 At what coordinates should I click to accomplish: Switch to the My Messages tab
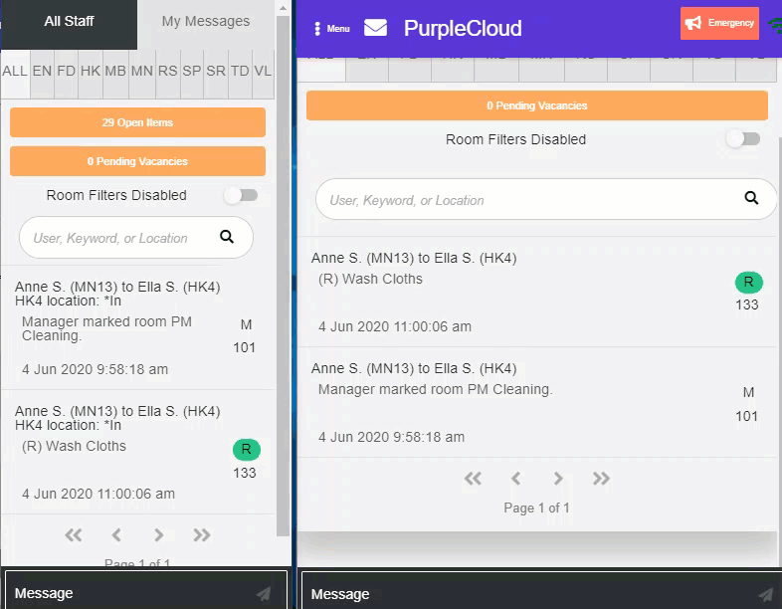pos(206,22)
